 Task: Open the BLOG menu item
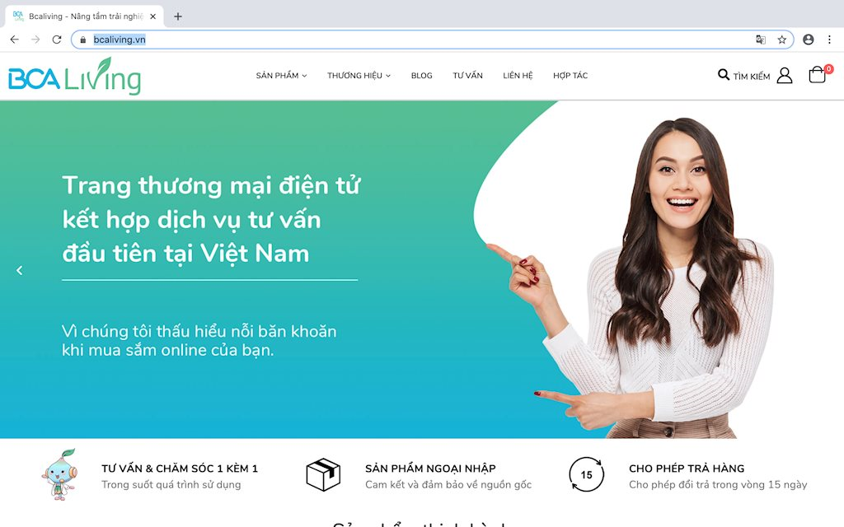(x=421, y=75)
